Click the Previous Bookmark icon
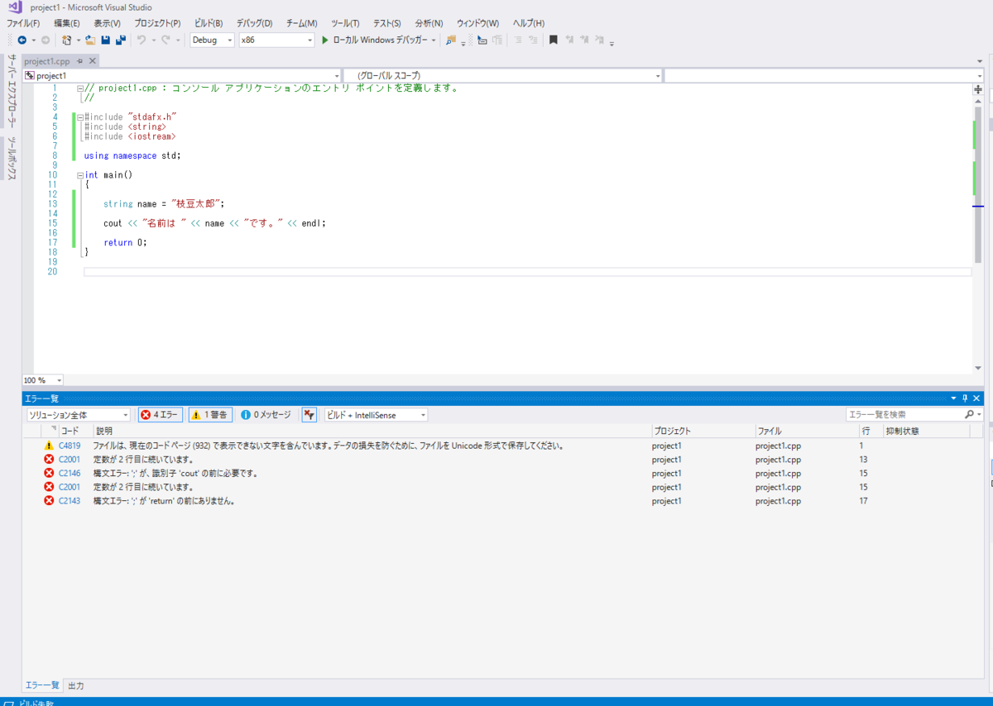This screenshot has width=993, height=706. pos(569,40)
